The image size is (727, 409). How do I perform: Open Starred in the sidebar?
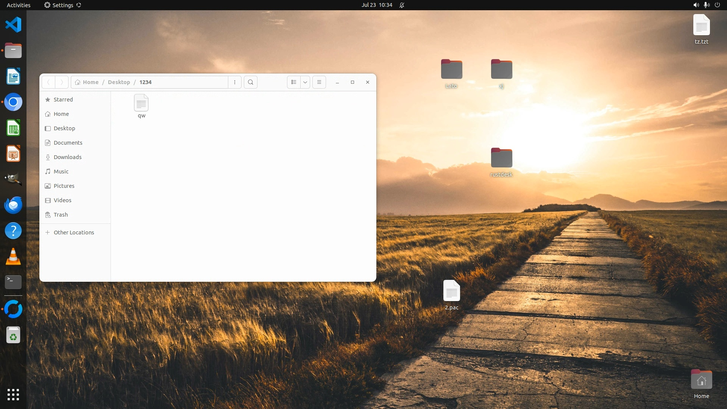click(63, 100)
